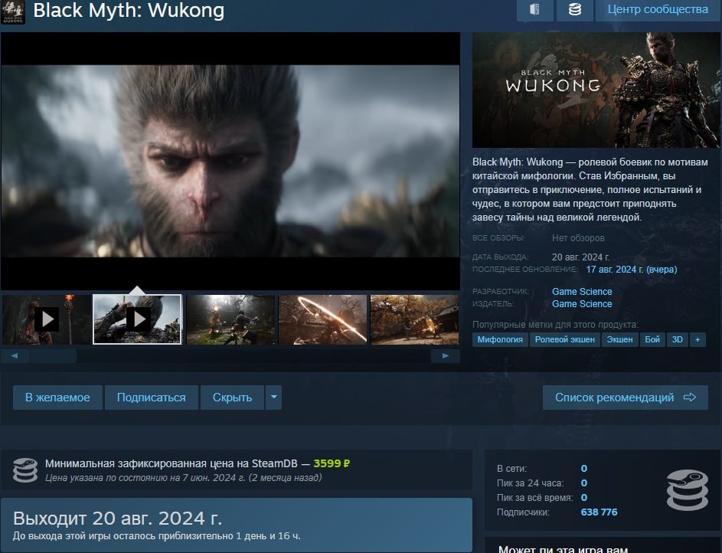Click the В сети online count value
This screenshot has width=722, height=553.
point(584,468)
